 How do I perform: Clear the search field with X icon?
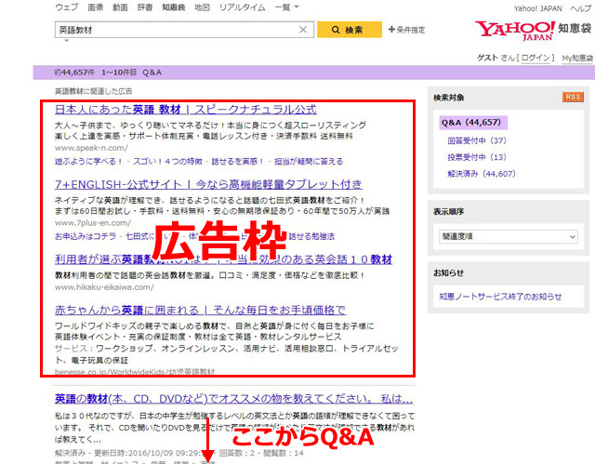(303, 30)
